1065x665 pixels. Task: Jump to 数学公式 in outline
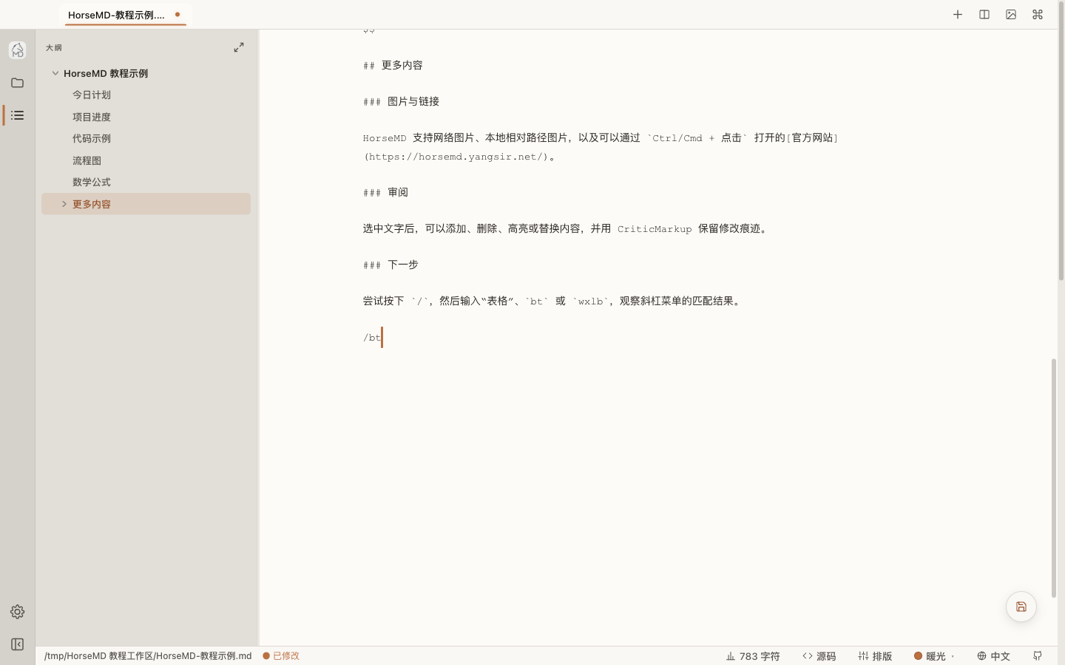[x=92, y=182]
